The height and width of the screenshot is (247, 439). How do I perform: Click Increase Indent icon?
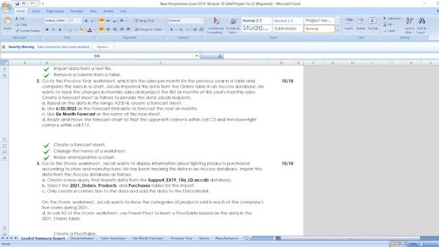[128, 30]
